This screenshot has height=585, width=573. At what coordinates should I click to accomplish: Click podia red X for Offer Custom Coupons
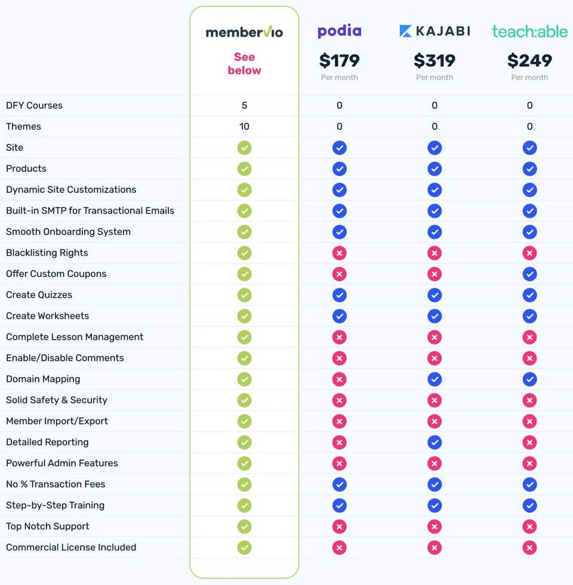[x=340, y=274]
